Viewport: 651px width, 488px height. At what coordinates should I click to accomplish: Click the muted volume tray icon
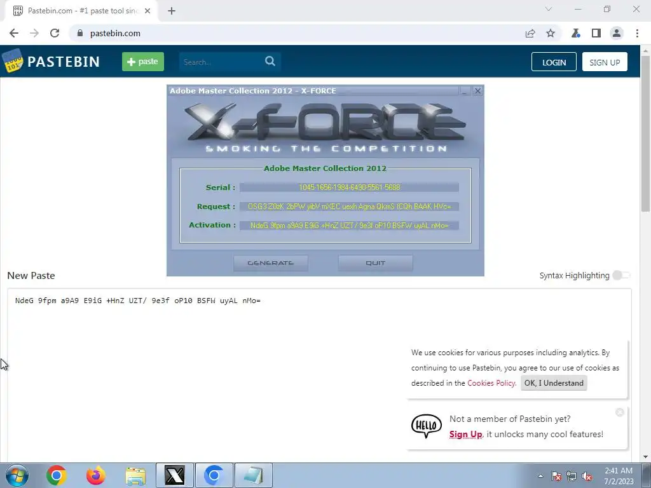tap(587, 476)
